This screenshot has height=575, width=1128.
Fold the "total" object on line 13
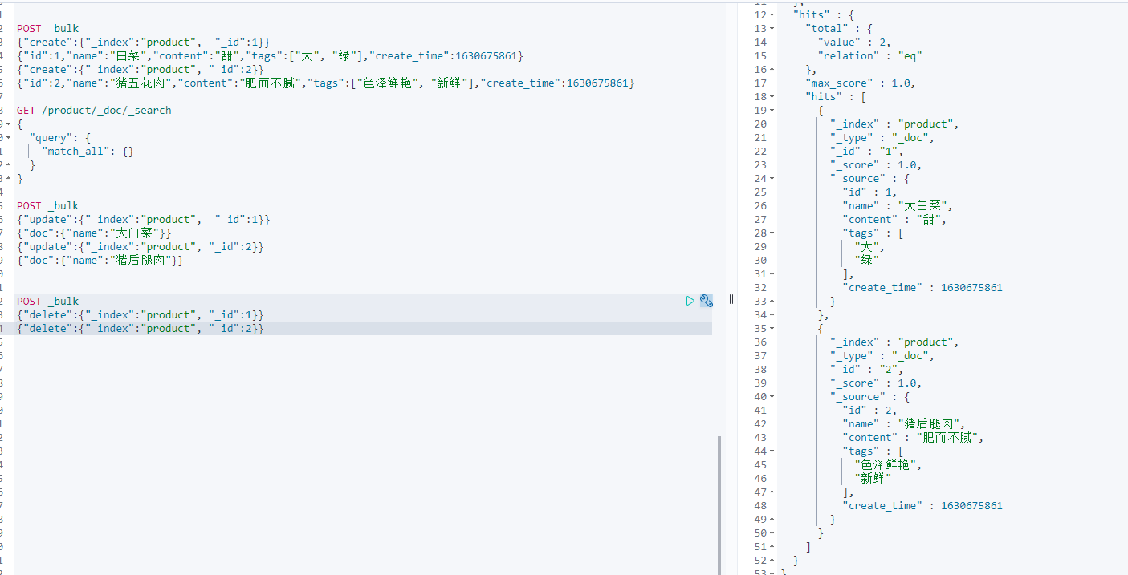[772, 28]
